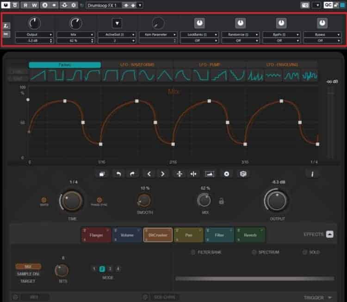Select the LFO - Pump tab
This screenshot has height=302, width=347.
click(210, 65)
